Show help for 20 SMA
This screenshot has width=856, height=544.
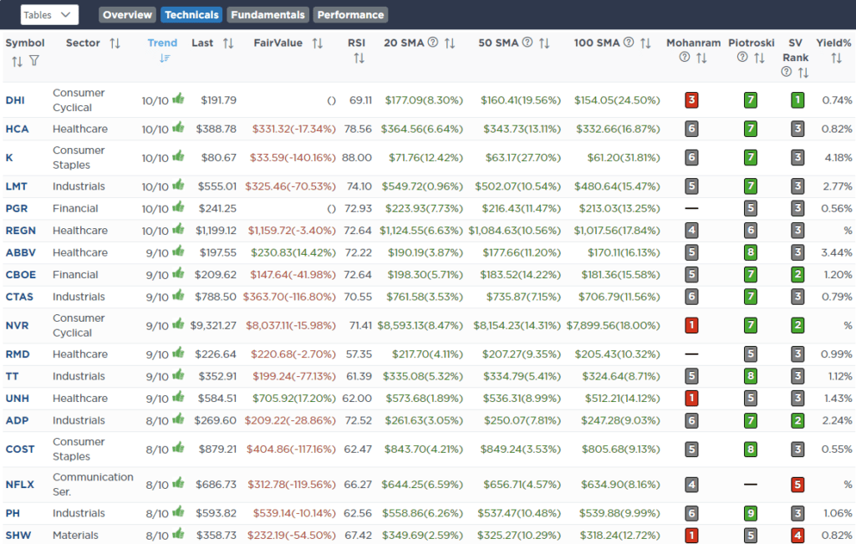coord(433,42)
